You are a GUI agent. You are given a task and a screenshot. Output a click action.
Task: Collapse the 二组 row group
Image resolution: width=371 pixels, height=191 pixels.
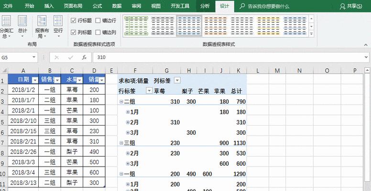[121, 102]
